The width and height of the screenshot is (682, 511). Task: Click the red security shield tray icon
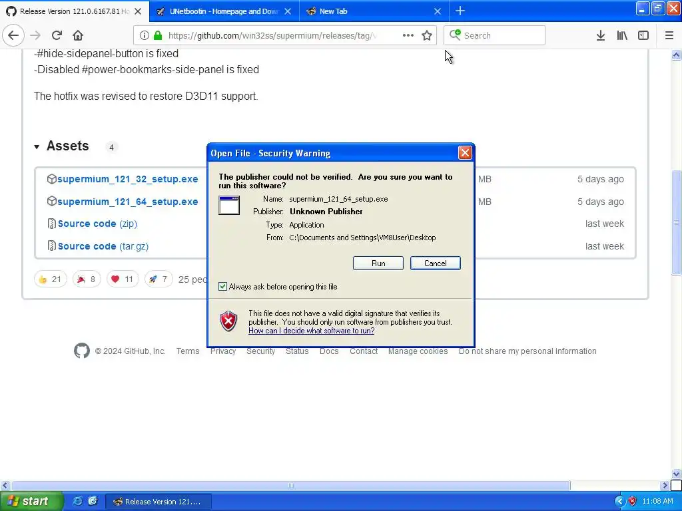coord(633,501)
